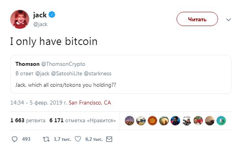The image size is (237, 153).
Task: Like the tweet with the heart icon
Action: click(78, 139)
